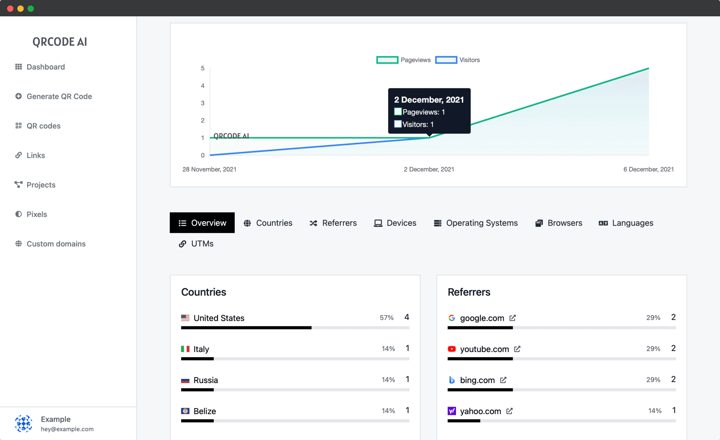Open google.com external link icon
The height and width of the screenshot is (440, 720).
513,318
